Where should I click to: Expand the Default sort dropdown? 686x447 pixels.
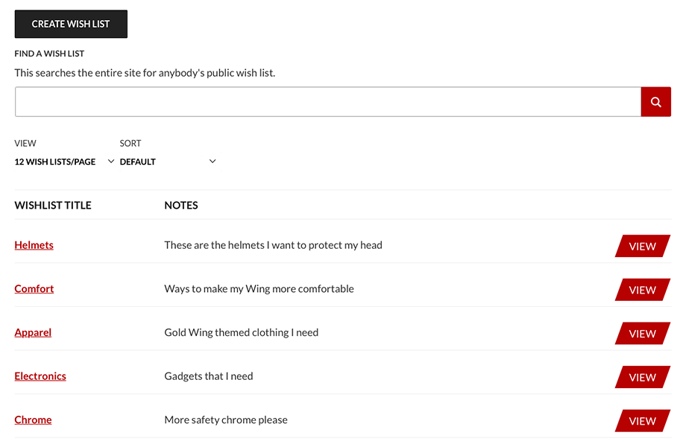click(168, 162)
